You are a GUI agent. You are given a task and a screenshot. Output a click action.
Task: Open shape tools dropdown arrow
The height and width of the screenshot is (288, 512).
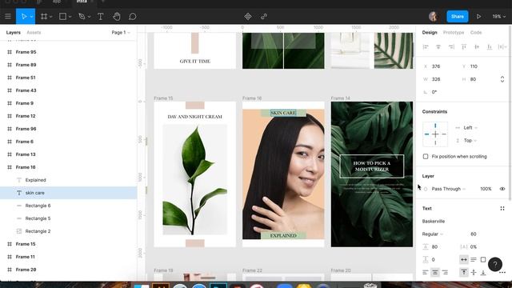[70, 17]
